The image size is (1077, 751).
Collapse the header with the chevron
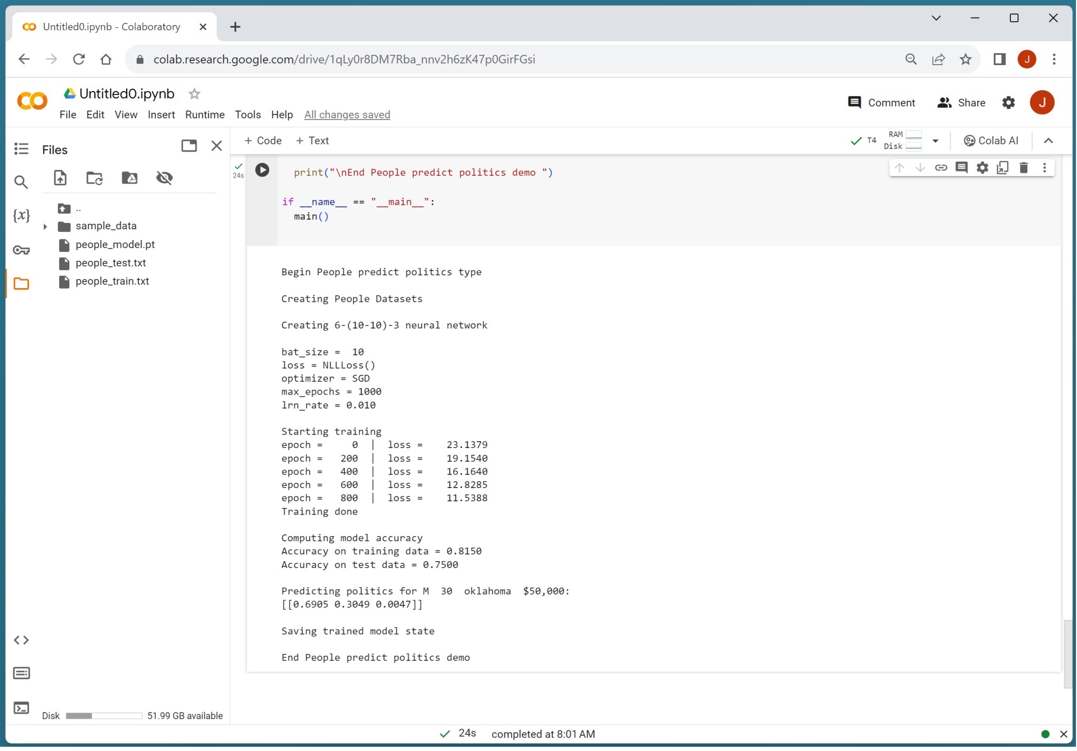click(x=1048, y=141)
